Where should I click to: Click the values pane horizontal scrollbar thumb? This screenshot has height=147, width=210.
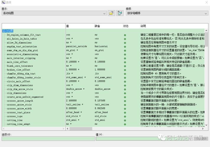pos(81,128)
